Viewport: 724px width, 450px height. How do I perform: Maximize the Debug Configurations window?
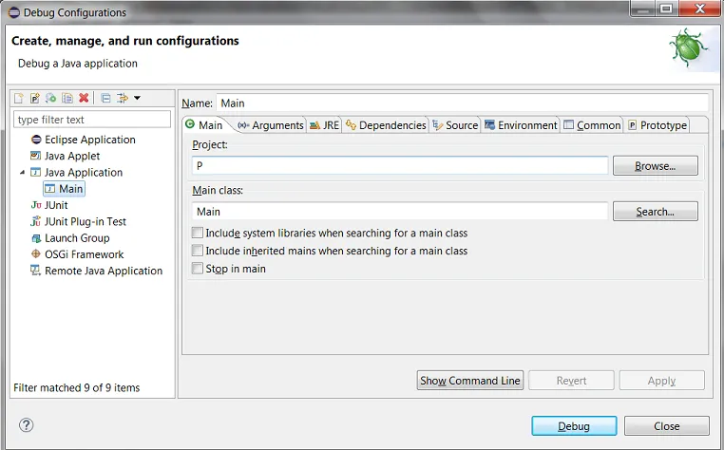click(666, 9)
